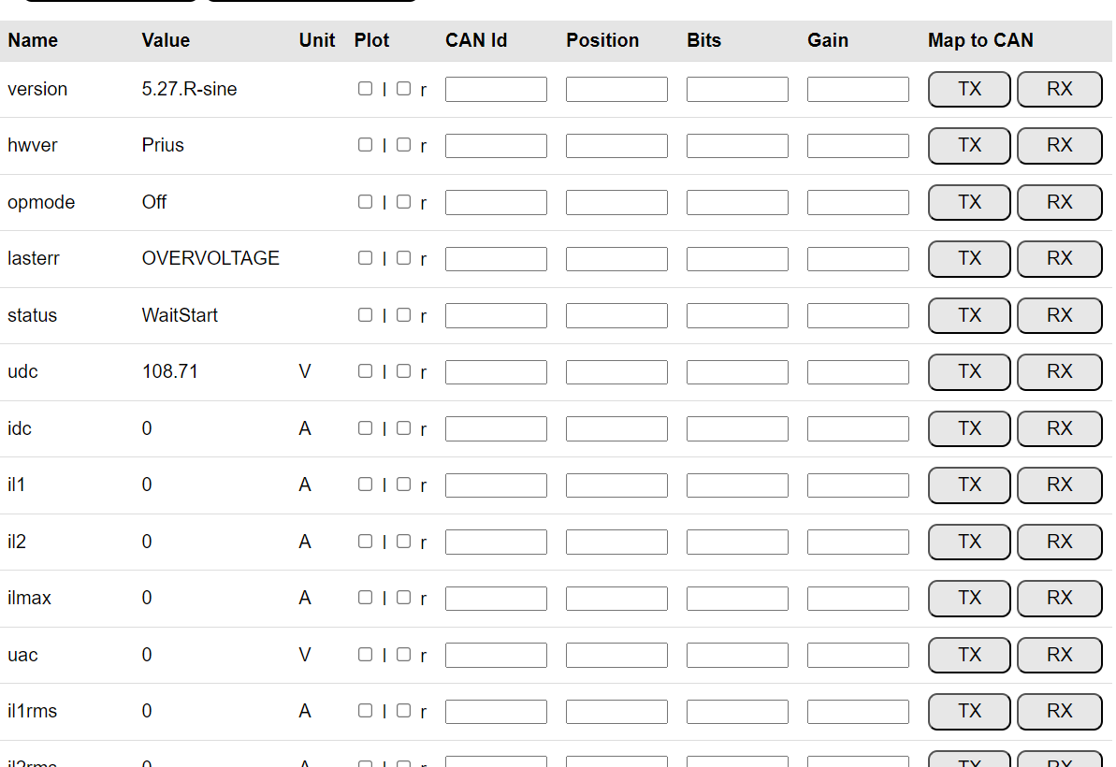Click the Position field for idc

(x=616, y=428)
